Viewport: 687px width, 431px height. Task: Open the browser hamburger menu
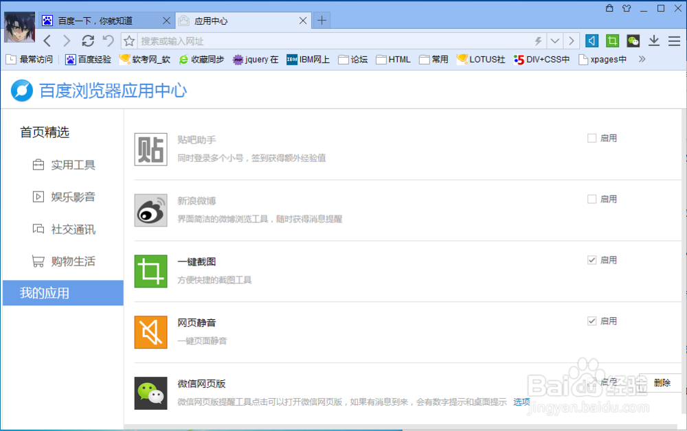(x=675, y=41)
